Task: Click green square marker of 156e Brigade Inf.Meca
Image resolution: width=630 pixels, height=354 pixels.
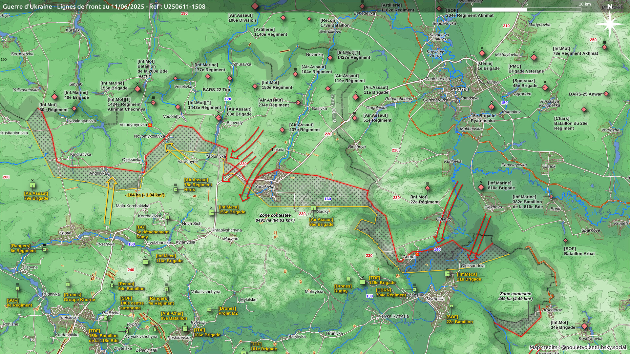Action: [212, 212]
